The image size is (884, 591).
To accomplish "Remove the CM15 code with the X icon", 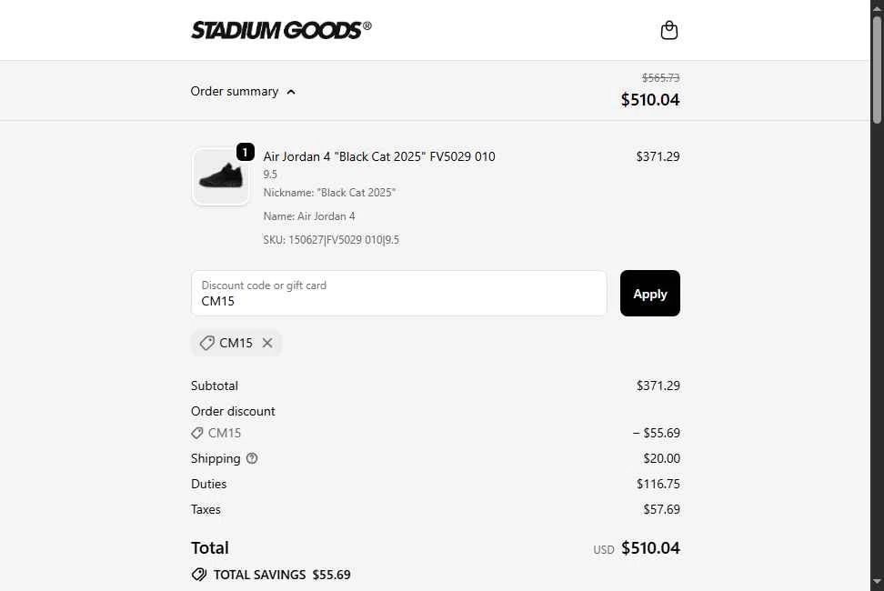I will pos(267,343).
